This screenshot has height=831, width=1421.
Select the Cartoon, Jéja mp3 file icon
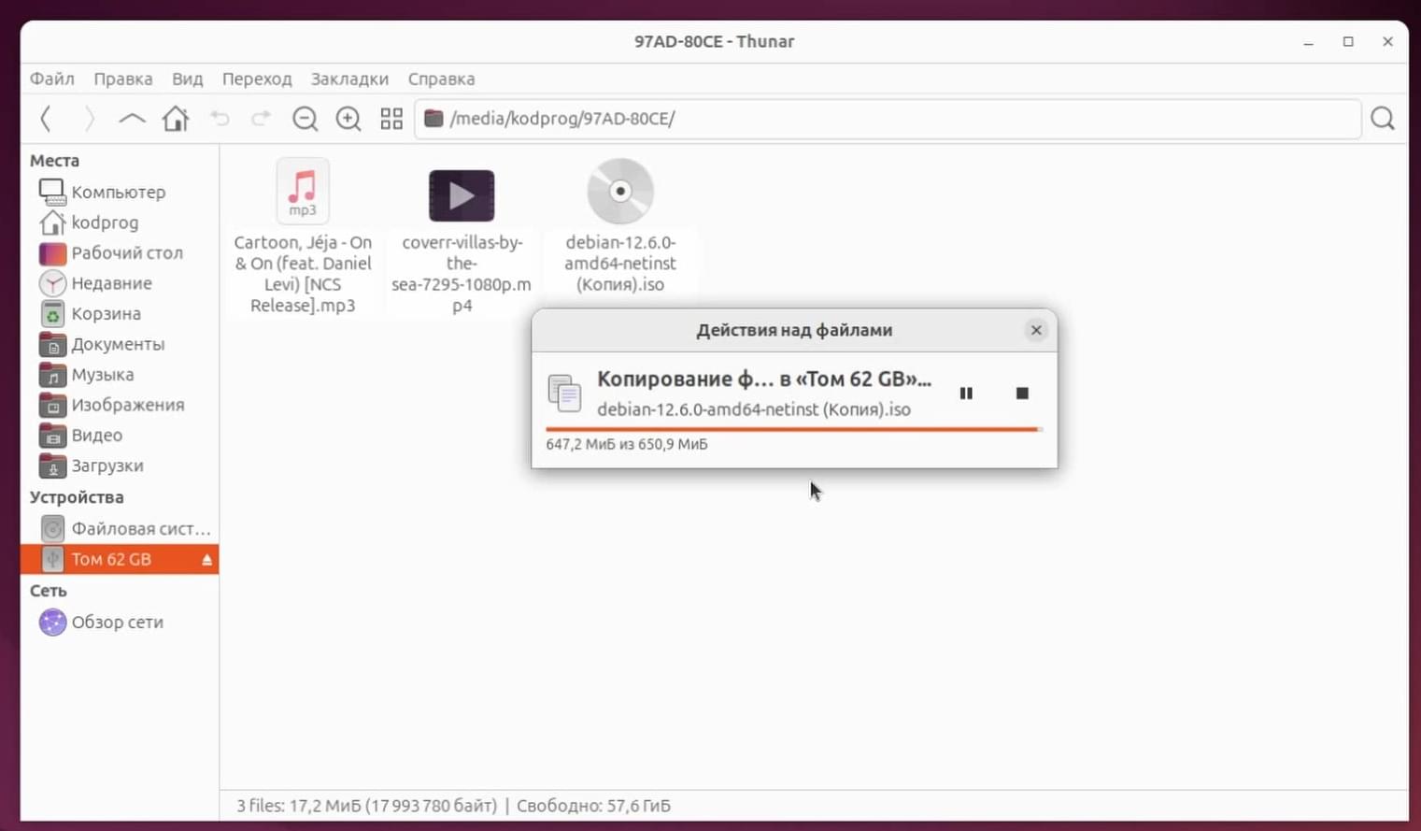[303, 191]
